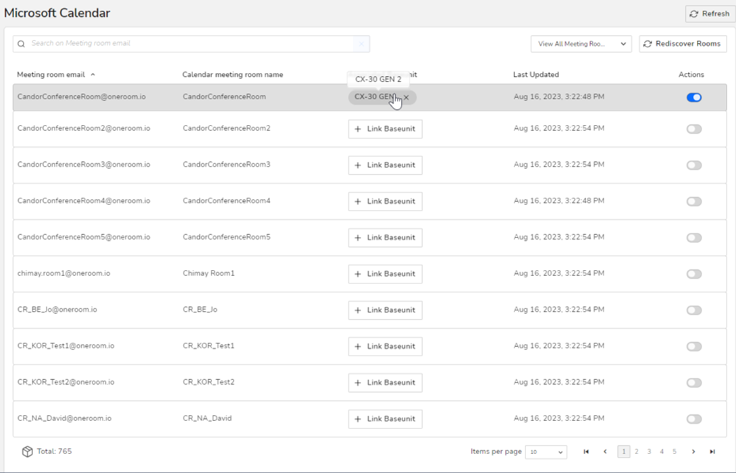Link Baseunit for CR_BE_Jo room

[x=385, y=310]
